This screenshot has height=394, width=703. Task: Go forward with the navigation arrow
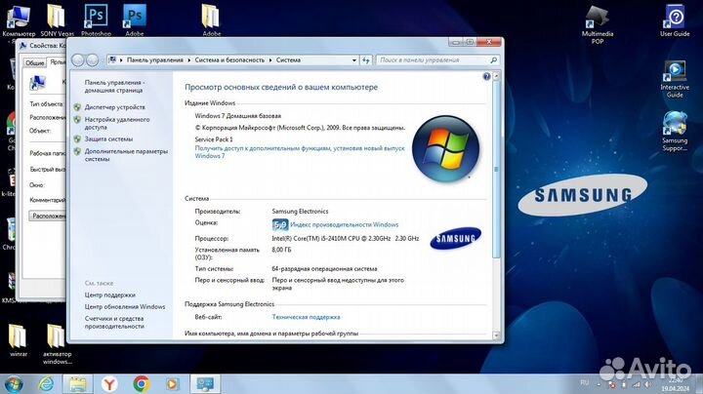pos(92,60)
